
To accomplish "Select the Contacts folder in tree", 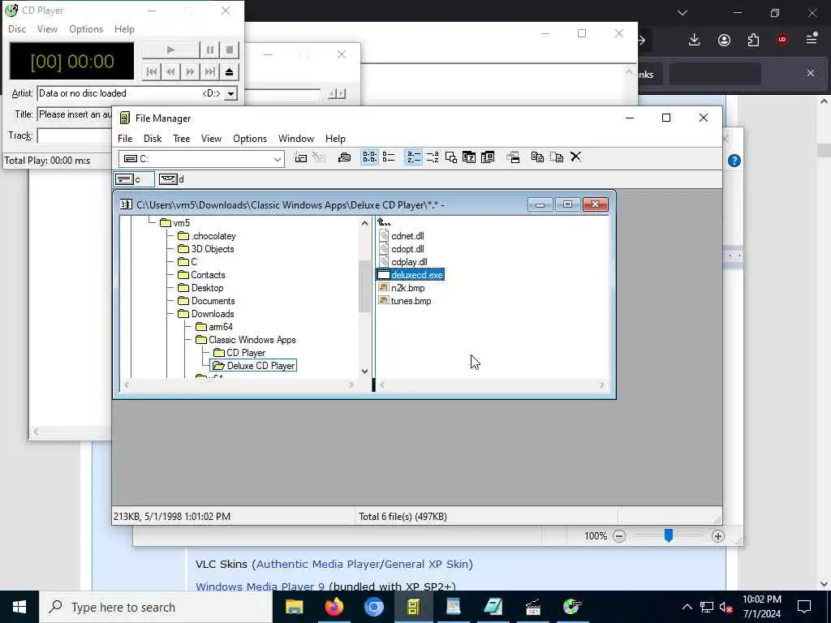I will 201,275.
